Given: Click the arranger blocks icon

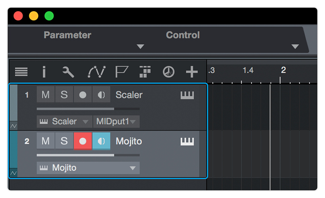Looking at the screenshot, I should [145, 72].
